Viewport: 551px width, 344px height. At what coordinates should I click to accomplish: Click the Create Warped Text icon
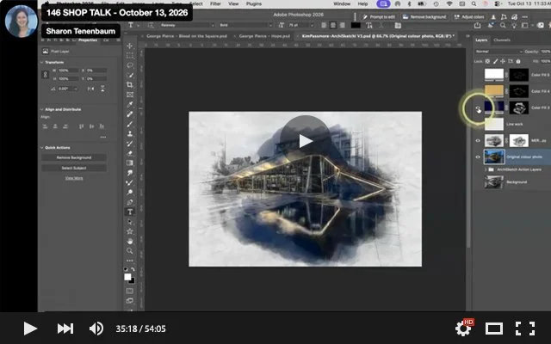(x=369, y=25)
